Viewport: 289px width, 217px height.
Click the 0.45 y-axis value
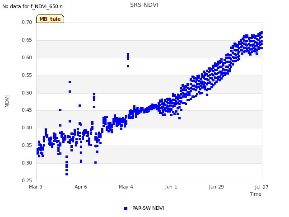(27, 110)
